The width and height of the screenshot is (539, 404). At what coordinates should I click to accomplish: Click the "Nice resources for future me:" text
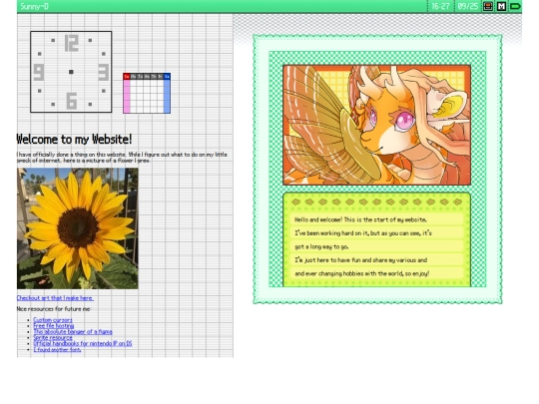click(54, 309)
